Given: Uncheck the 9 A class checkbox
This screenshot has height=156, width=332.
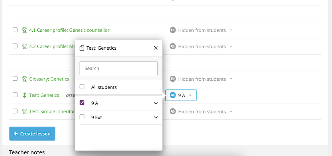Looking at the screenshot, I should [82, 103].
